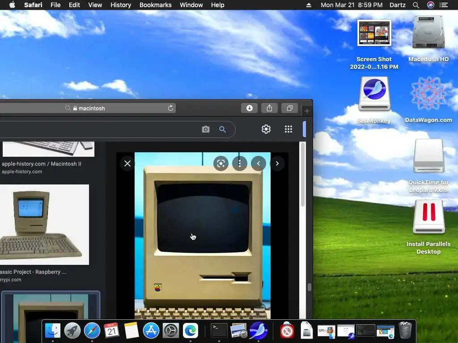Open the Safari application menu

[33, 5]
